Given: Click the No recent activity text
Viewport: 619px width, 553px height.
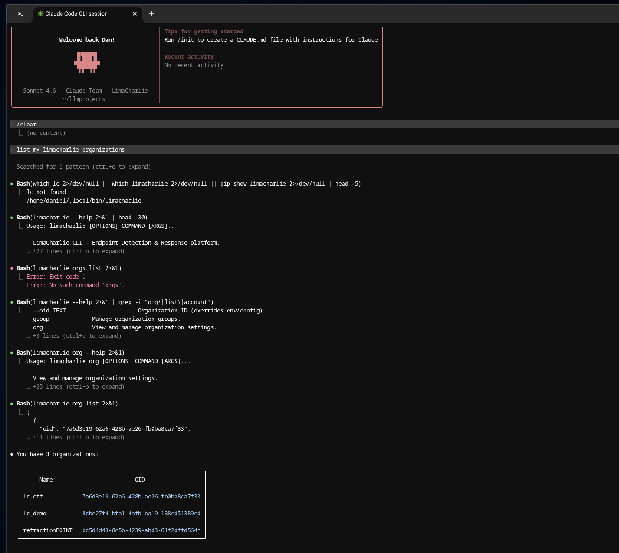Looking at the screenshot, I should 194,65.
